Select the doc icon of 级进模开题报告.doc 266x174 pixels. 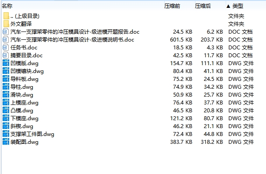pos(6,31)
